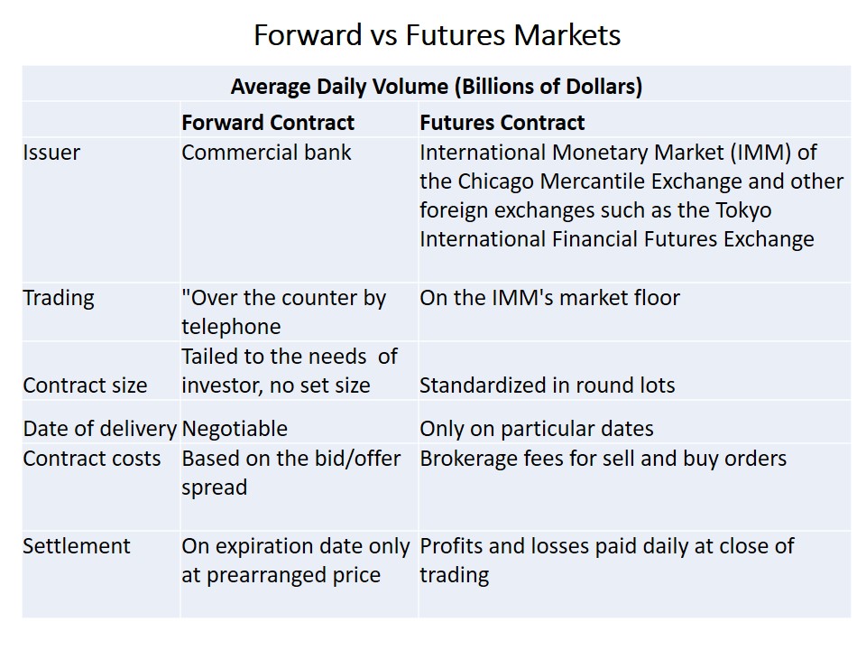Image resolution: width=866 pixels, height=650 pixels.
Task: Click the Profits and losses paid daily cell
Action: point(606,560)
